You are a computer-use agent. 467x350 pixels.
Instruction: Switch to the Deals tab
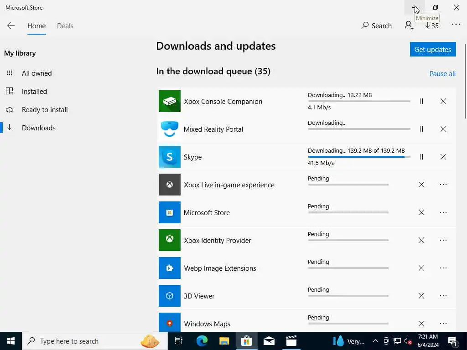65,26
